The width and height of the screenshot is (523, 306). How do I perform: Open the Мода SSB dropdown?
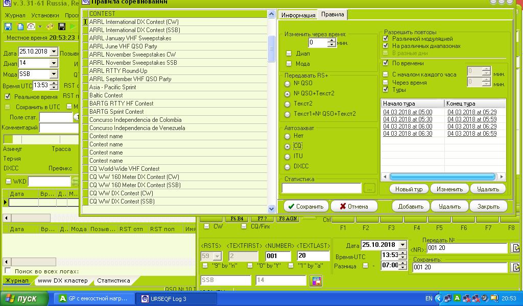coord(54,74)
